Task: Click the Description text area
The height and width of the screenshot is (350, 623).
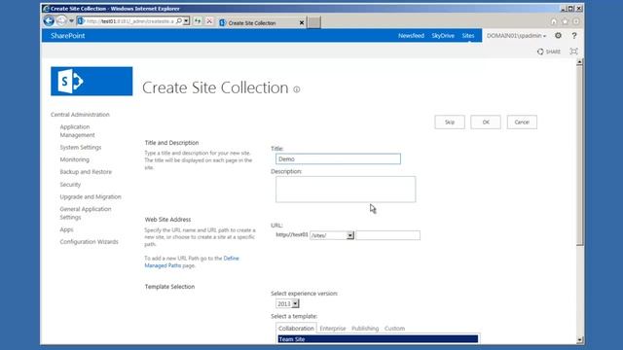Action: 346,190
